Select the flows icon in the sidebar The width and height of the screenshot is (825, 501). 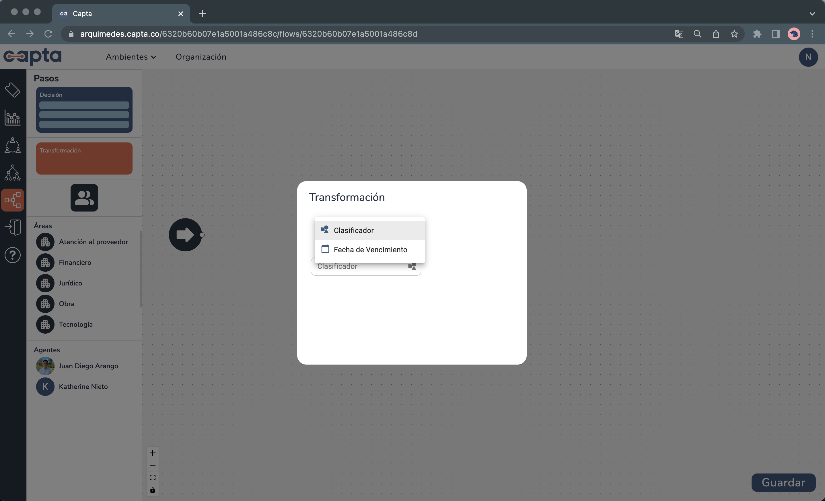click(x=13, y=200)
